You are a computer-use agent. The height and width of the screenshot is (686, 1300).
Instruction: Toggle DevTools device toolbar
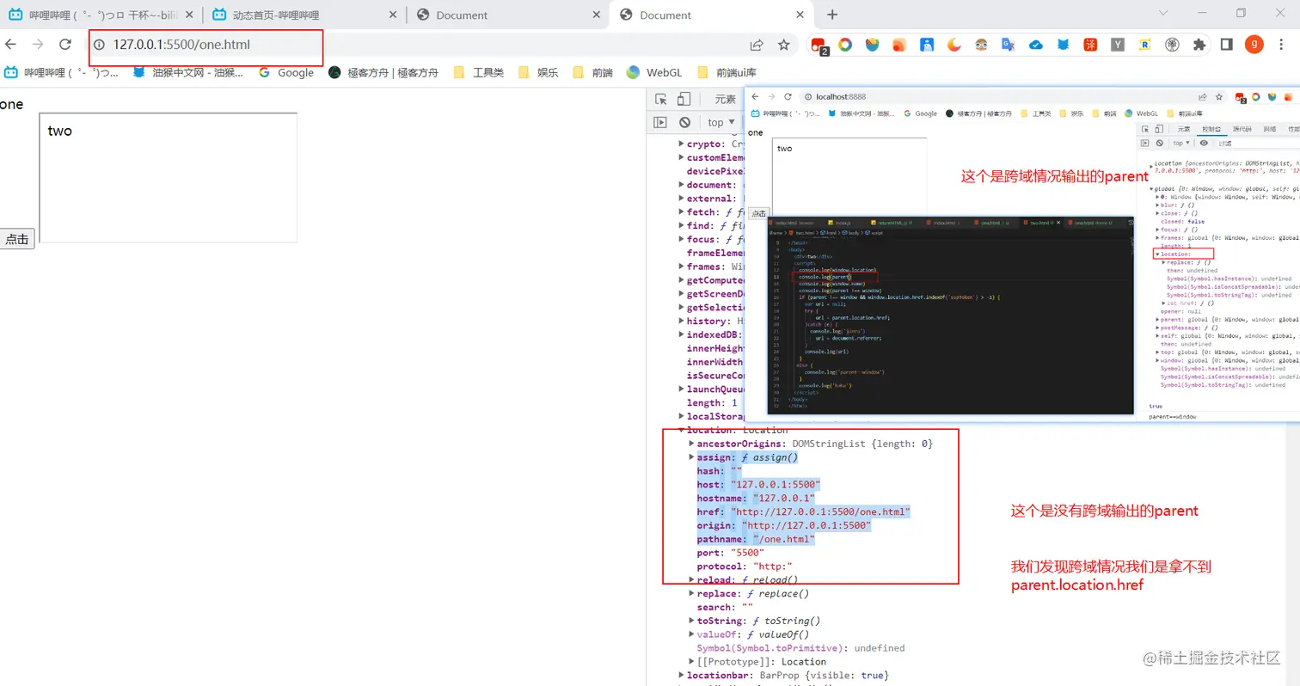684,99
